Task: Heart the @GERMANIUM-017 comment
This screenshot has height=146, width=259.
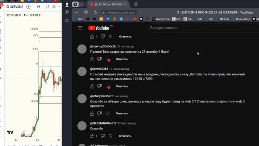Action: coord(110,136)
